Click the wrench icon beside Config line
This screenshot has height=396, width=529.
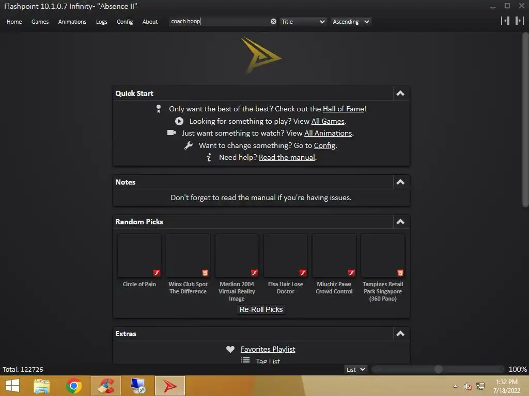coord(189,145)
